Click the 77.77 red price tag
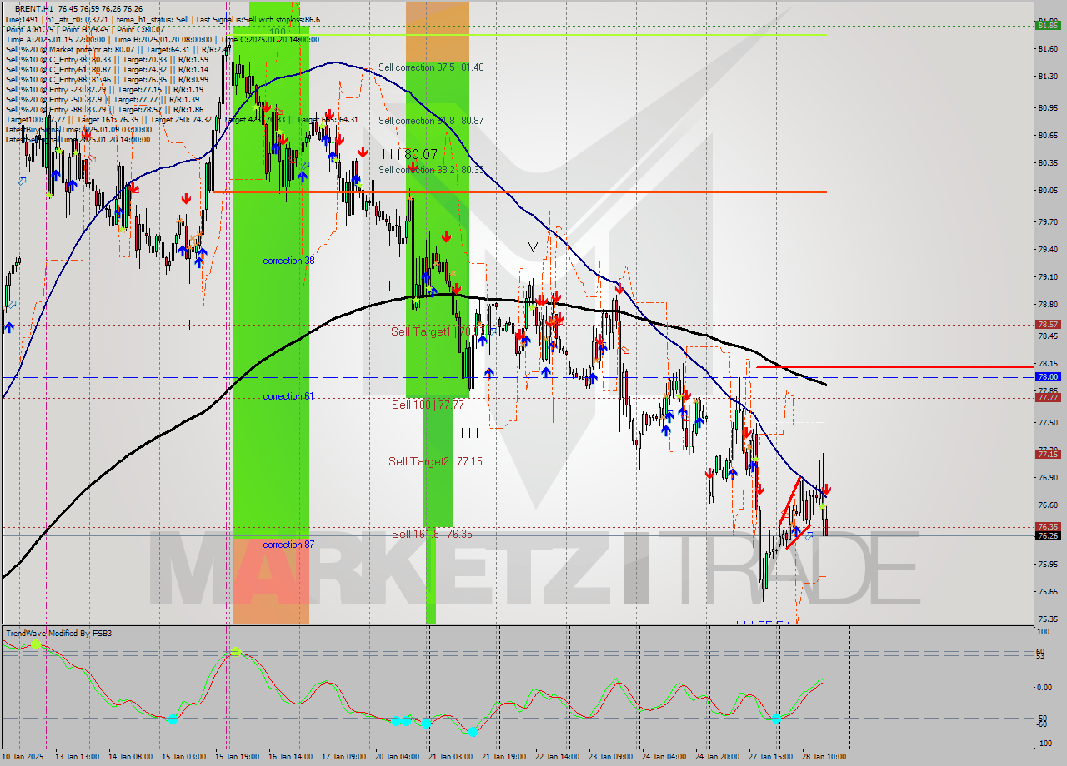Viewport: 1067px width, 766px height. [1048, 398]
